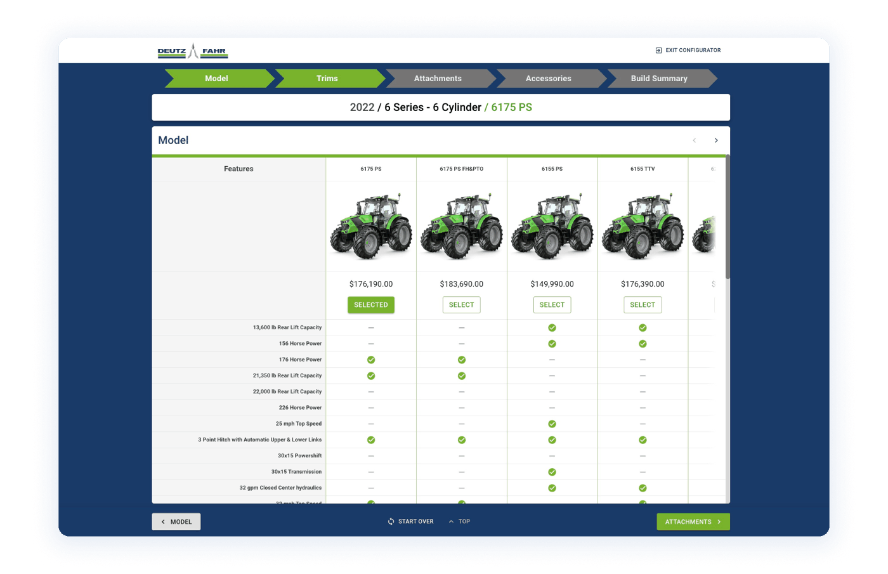The width and height of the screenshot is (888, 574).
Task: Click checkmark for 21,350 lb lift, 6175 PS FH&PTO
Action: point(462,376)
